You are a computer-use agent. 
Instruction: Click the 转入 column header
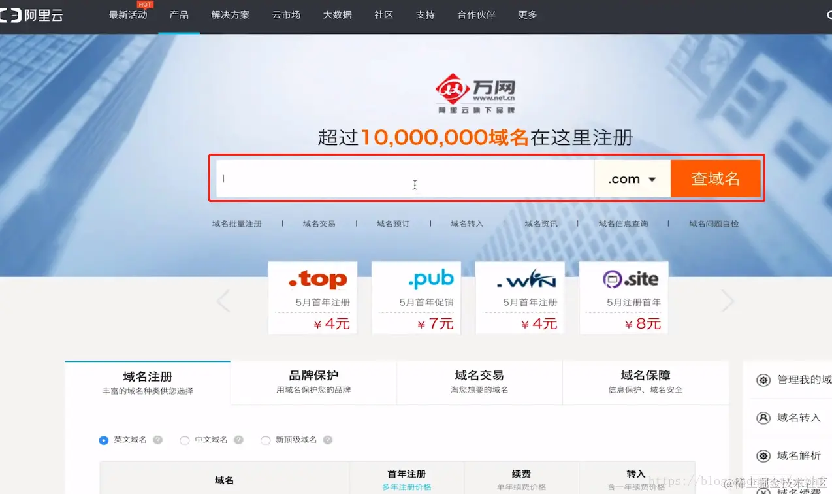tap(636, 474)
